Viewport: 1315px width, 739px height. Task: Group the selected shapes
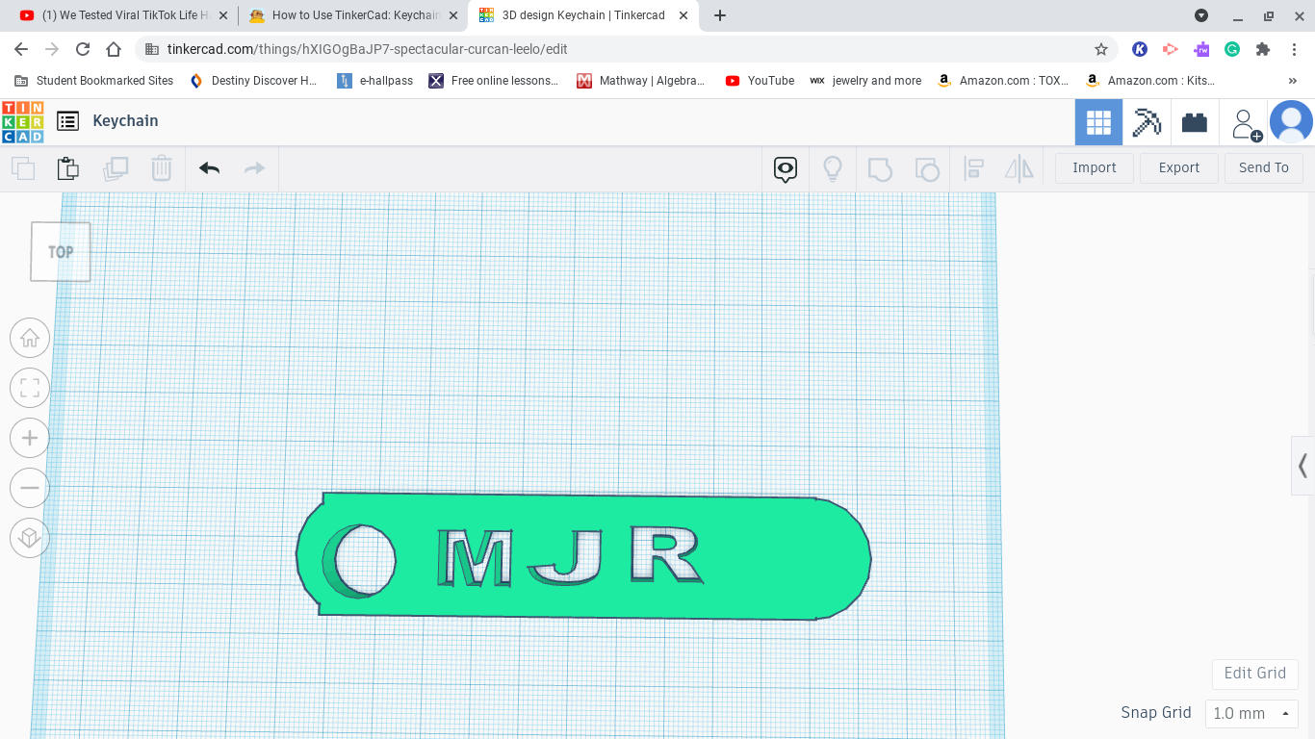click(x=879, y=168)
